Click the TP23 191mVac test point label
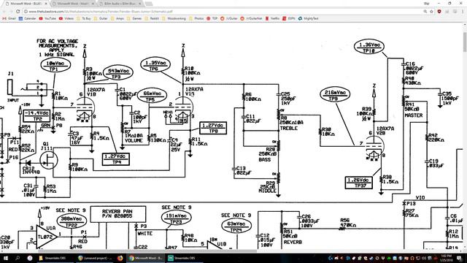Screen dimensions: 467x263 (x=177, y=218)
